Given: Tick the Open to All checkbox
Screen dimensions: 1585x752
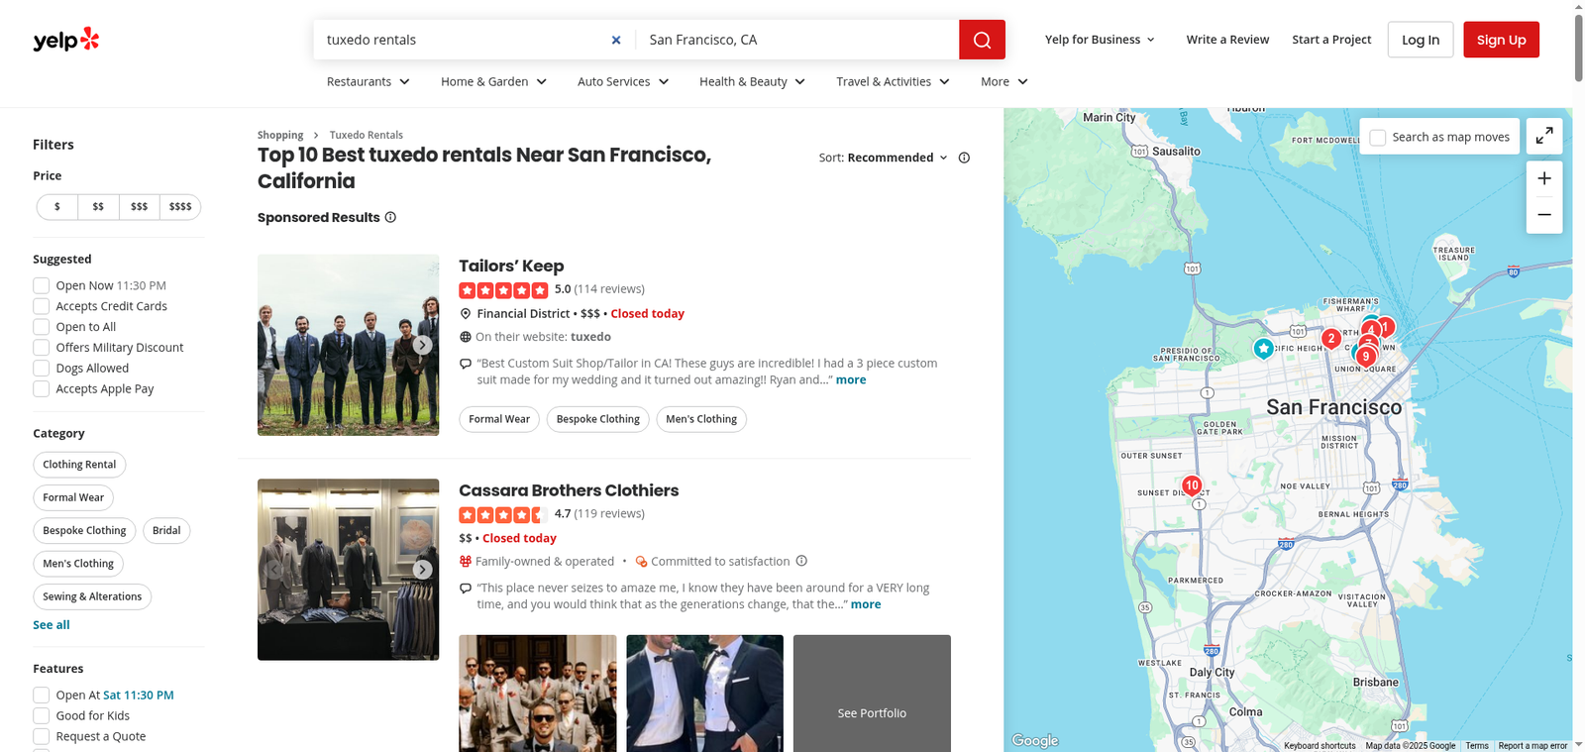Looking at the screenshot, I should click(42, 327).
